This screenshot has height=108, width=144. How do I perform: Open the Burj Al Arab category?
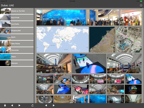click(17, 17)
